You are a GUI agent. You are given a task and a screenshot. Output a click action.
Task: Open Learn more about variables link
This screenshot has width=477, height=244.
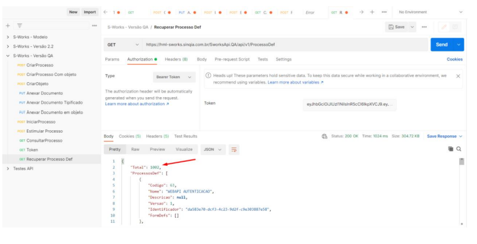(x=295, y=82)
